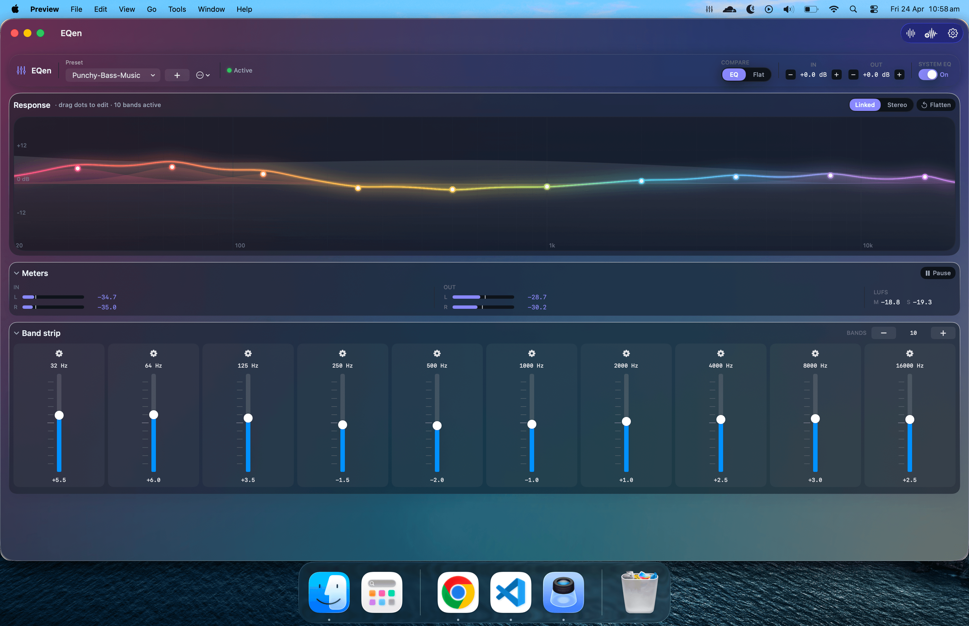Screen dimensions: 969x626
Task: Collapse the Band strip section
Action: tap(17, 333)
